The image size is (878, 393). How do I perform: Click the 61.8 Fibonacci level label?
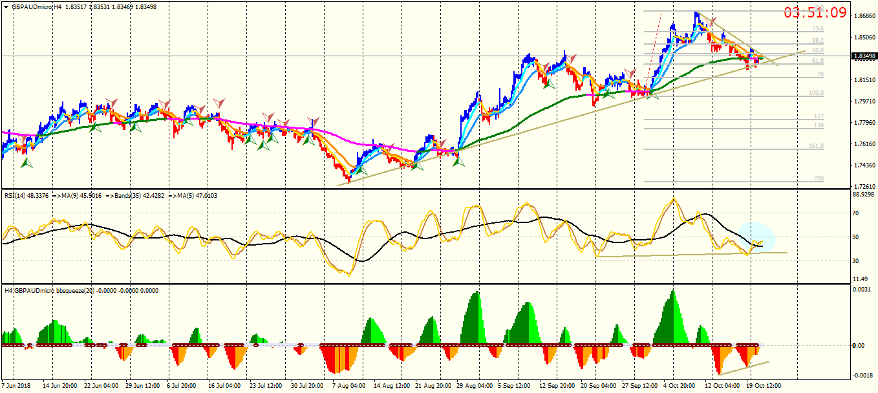coord(818,61)
